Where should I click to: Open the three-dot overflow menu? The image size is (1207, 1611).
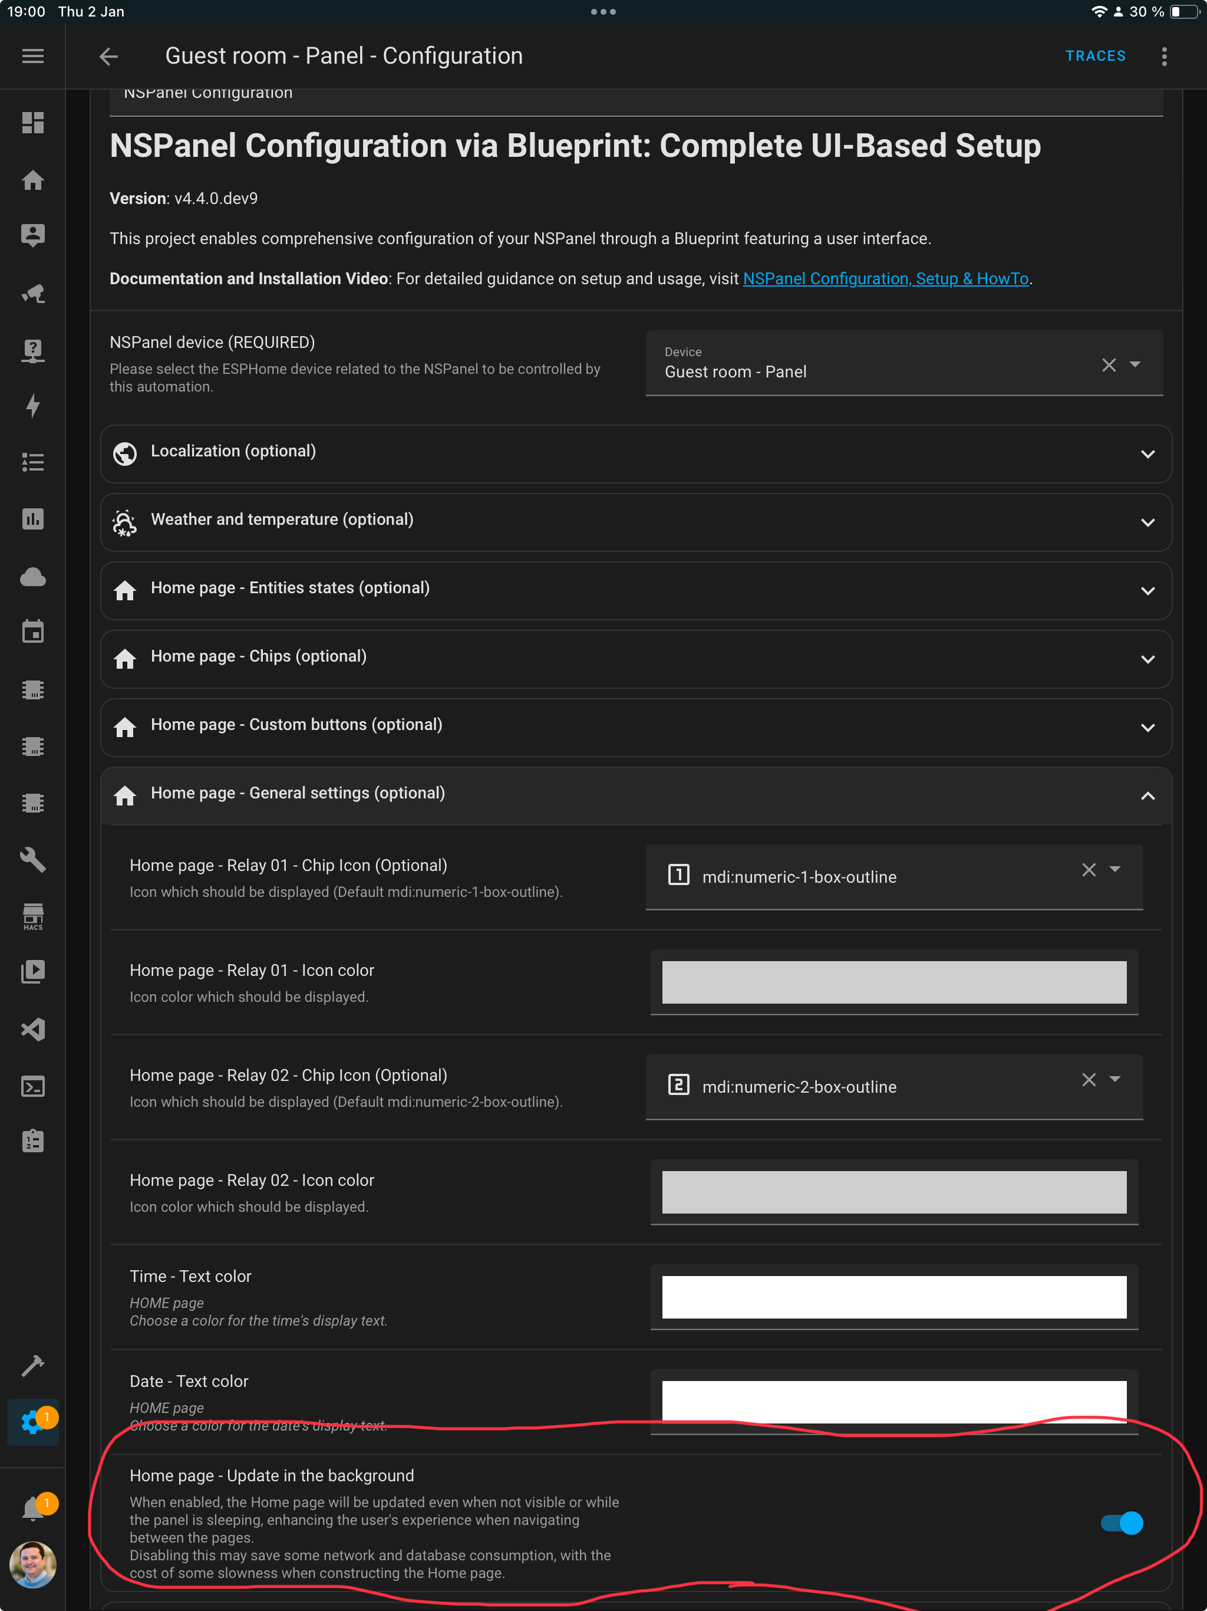click(x=1164, y=56)
